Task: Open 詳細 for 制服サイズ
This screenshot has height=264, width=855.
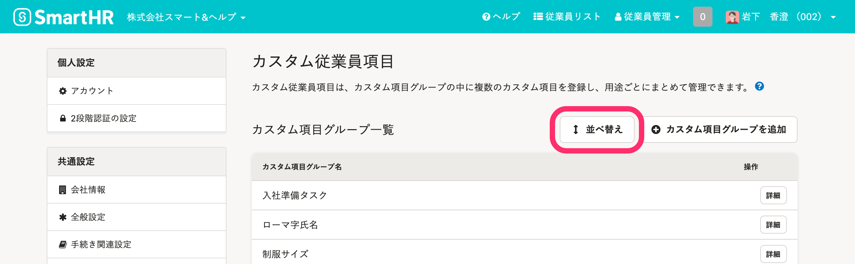Action: [773, 254]
